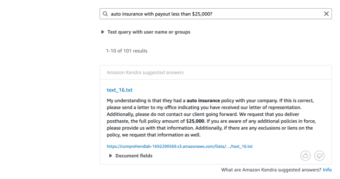The height and width of the screenshot is (179, 340).
Task: Give the text_16.txt answer a thumbs up
Action: pyautogui.click(x=305, y=155)
